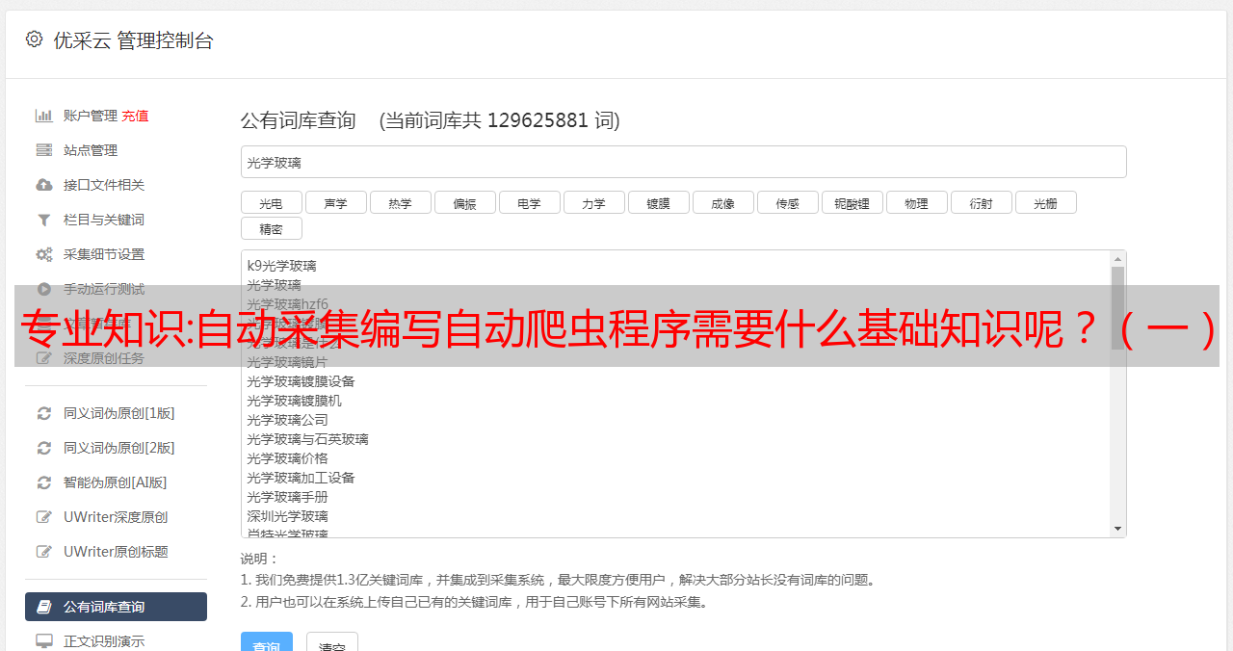Click the monitor icon for 正文识别演示

pos(43,640)
